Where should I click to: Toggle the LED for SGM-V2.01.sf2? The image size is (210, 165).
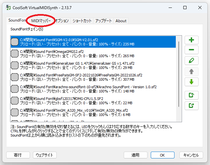15,42
